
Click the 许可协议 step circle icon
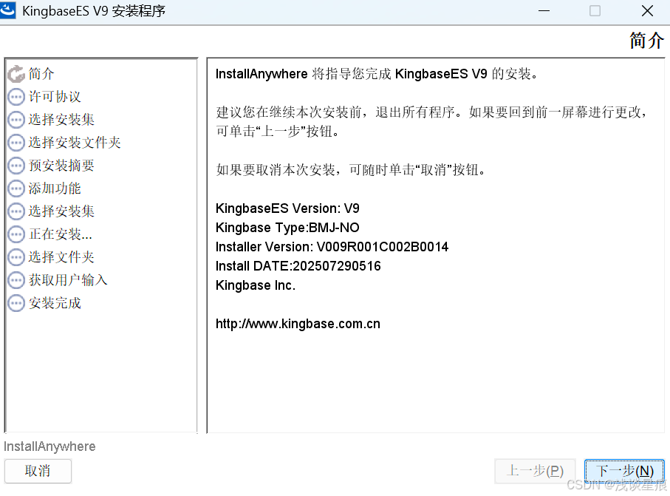(16, 97)
